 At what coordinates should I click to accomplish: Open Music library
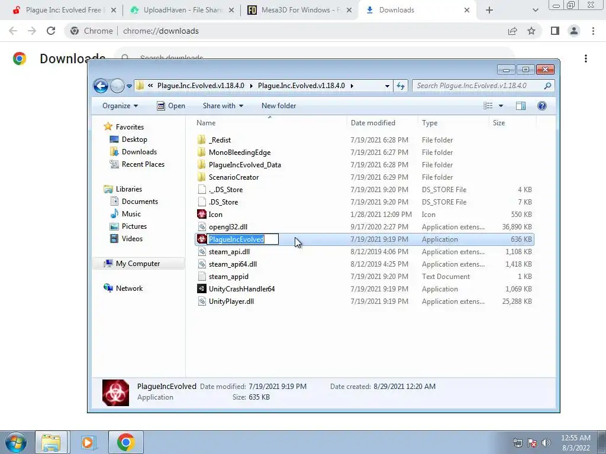click(125, 213)
